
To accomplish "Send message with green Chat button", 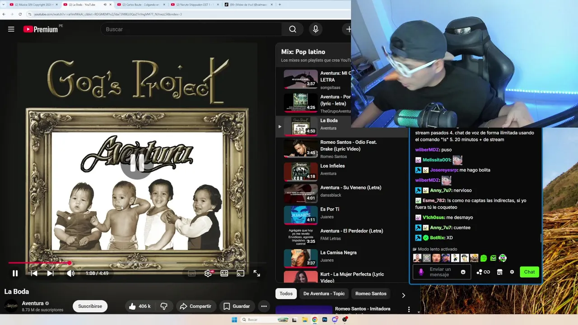I will pos(529,272).
